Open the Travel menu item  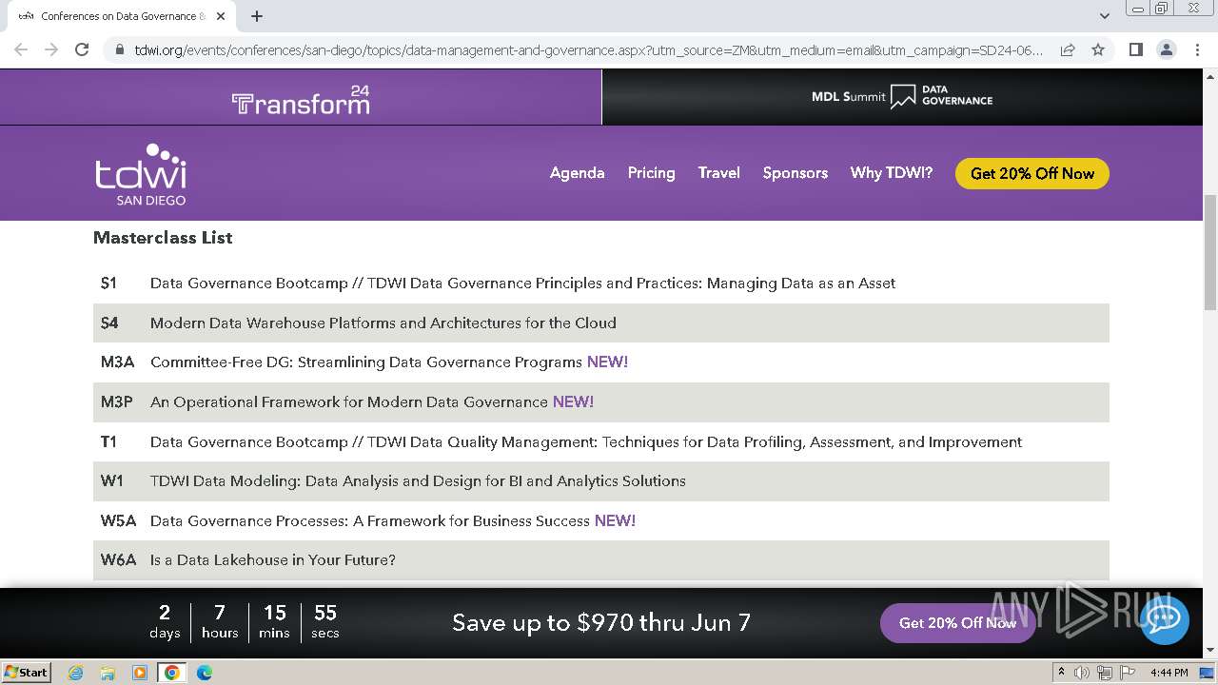(718, 173)
